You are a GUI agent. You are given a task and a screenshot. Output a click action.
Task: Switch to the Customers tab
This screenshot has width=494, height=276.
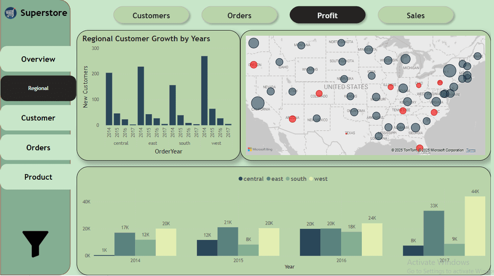[x=151, y=15]
